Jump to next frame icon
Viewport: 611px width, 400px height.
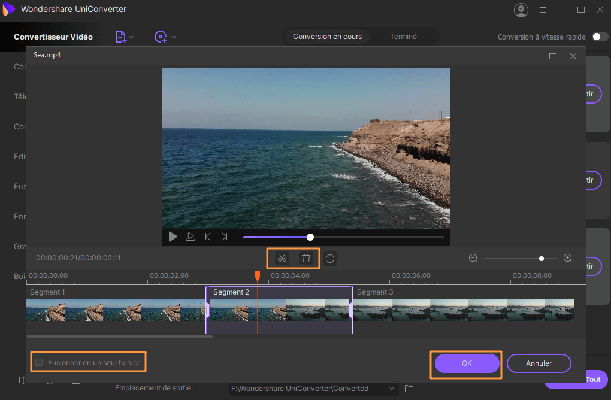(225, 237)
